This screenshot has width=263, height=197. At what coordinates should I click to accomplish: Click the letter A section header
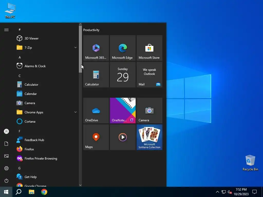pos(20,57)
